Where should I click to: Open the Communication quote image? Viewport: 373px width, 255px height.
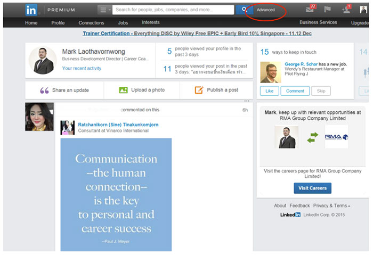point(116,195)
